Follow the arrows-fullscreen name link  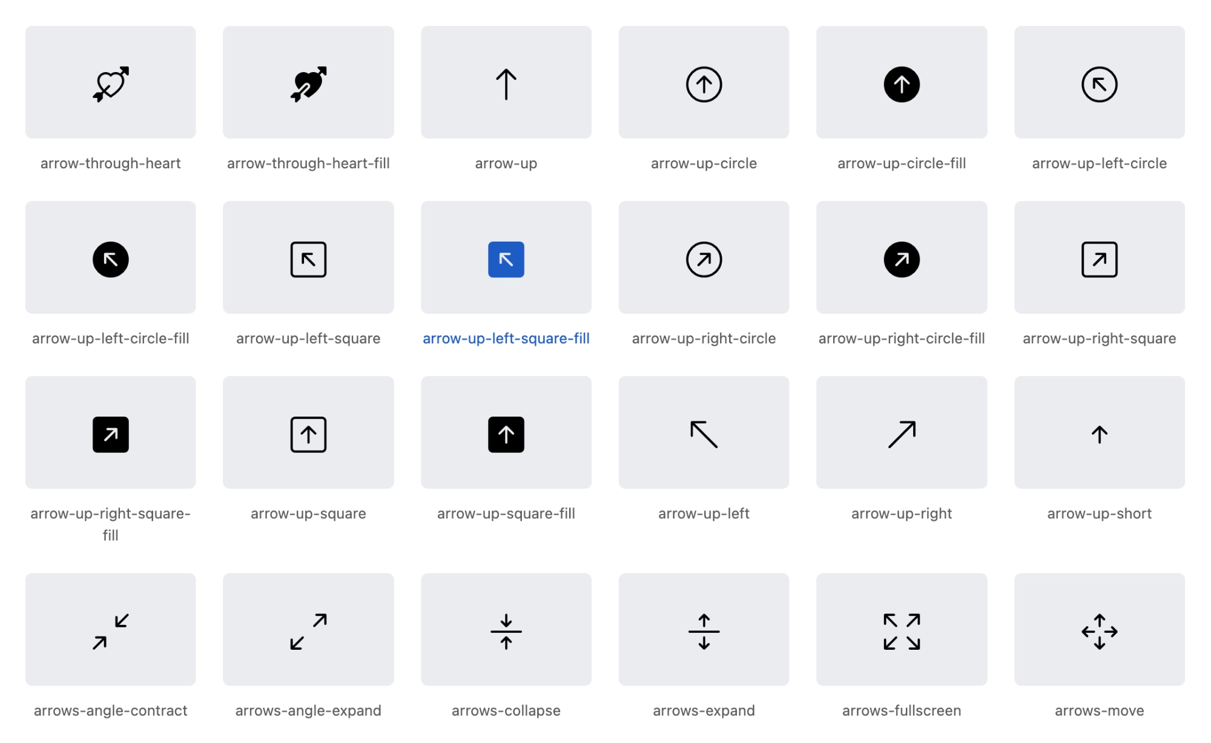902,710
